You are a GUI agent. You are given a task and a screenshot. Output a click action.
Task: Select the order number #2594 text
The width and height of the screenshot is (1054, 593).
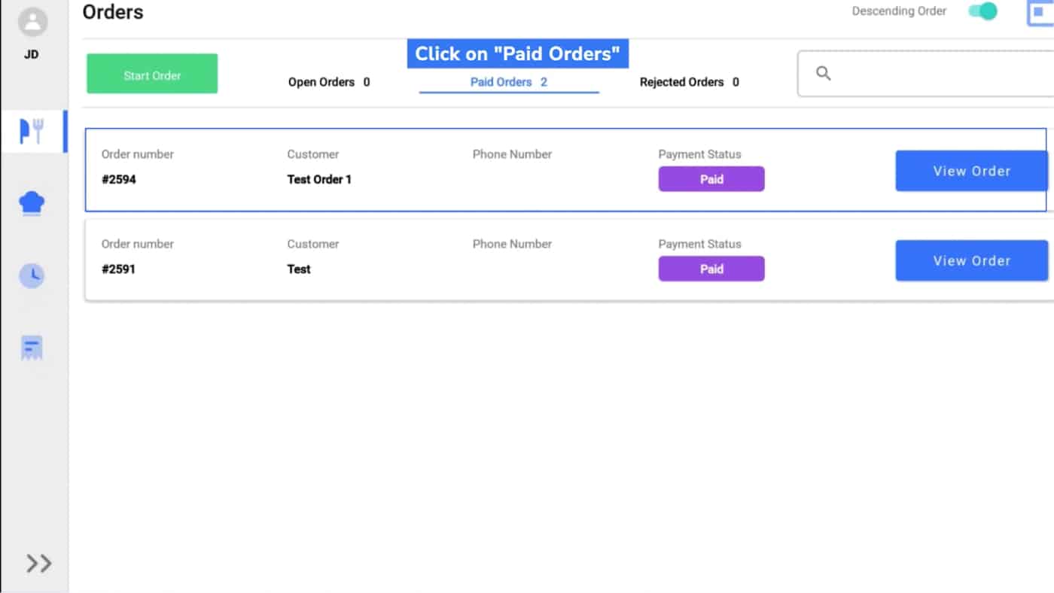tap(119, 179)
